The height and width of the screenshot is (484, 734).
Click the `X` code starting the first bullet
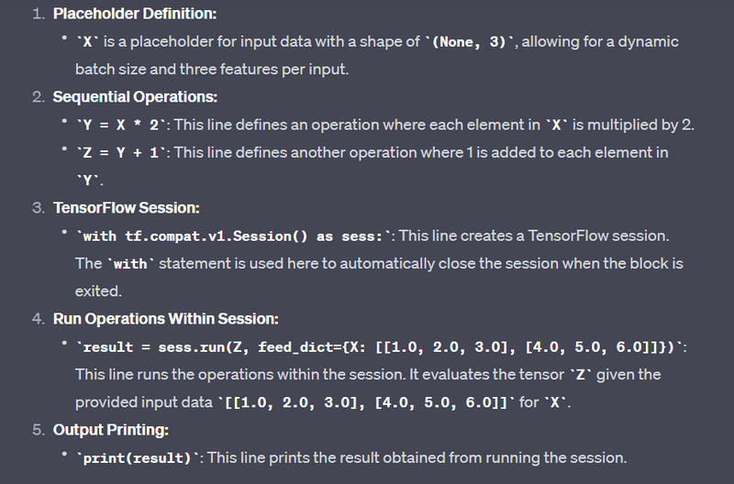pyautogui.click(x=91, y=42)
